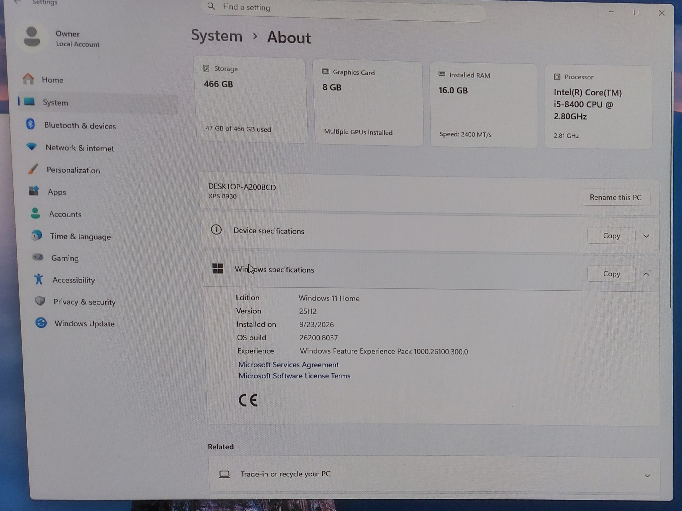This screenshot has height=511, width=682.
Task: Click 47 GB of 466 GB used text
Action: tap(238, 129)
